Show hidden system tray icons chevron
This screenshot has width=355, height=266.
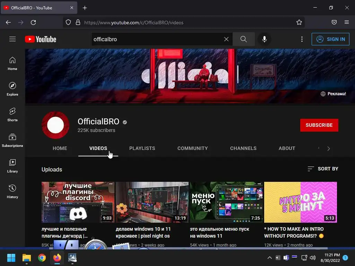point(270,258)
